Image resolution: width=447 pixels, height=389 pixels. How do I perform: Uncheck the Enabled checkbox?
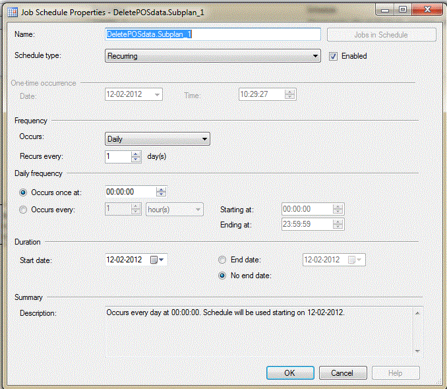click(334, 56)
